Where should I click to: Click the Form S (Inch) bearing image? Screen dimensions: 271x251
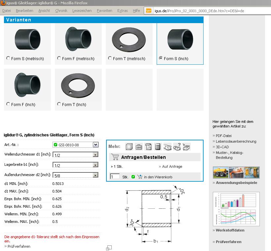pyautogui.click(x=180, y=39)
